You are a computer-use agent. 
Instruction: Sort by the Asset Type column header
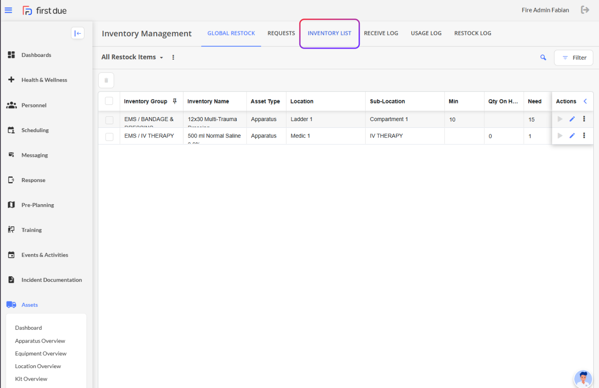click(x=265, y=101)
